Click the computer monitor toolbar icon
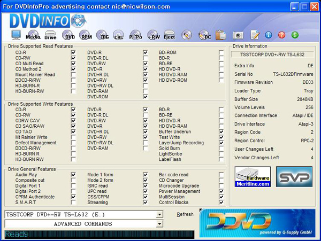Screen dimensions: 321x241 [16, 35]
